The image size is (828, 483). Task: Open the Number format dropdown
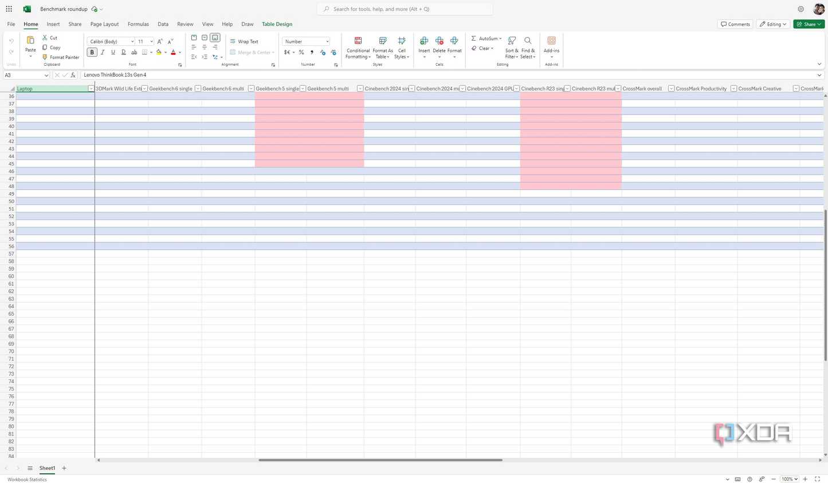point(327,41)
